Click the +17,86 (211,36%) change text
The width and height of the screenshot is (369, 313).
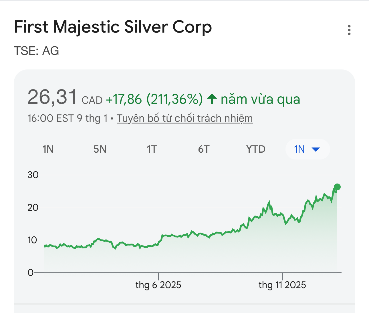pos(154,99)
